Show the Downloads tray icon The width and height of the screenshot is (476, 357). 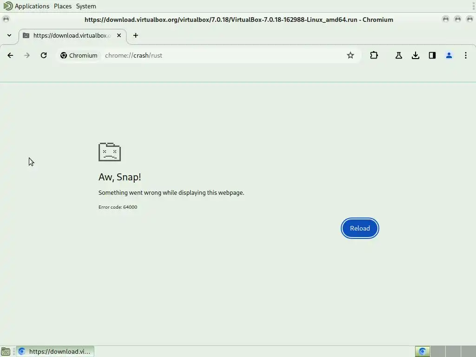[416, 55]
